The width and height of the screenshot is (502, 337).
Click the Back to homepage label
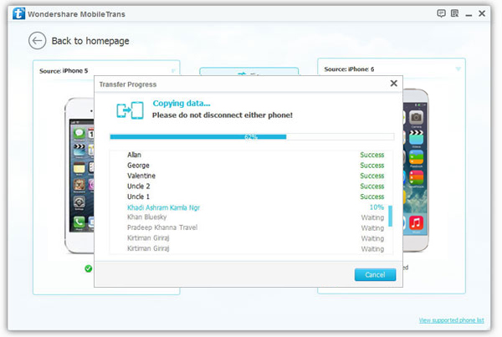point(90,41)
